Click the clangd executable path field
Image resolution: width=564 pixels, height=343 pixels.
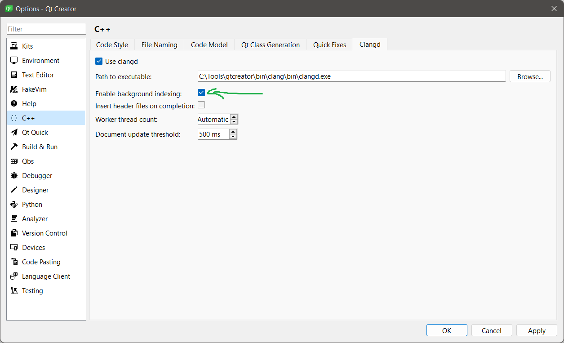coord(352,76)
